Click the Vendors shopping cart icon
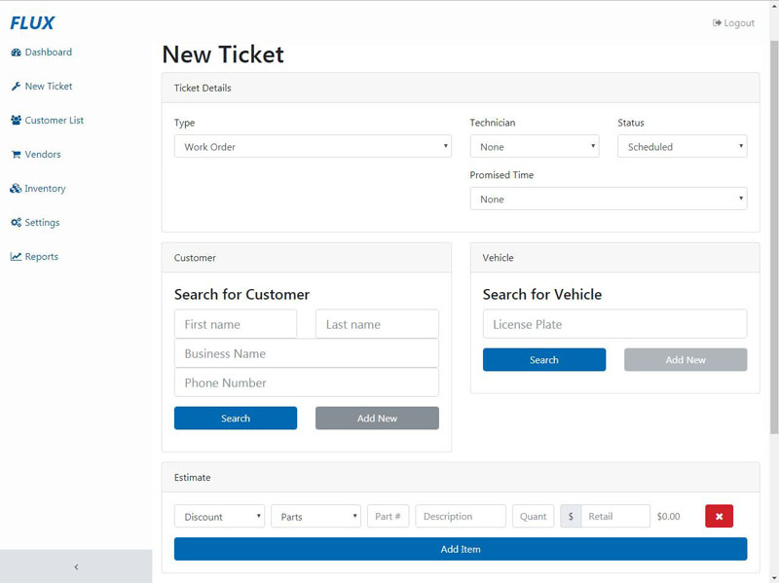The image size is (779, 583). tap(16, 155)
